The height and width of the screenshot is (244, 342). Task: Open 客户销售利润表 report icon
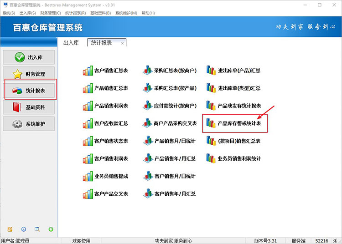(88, 159)
